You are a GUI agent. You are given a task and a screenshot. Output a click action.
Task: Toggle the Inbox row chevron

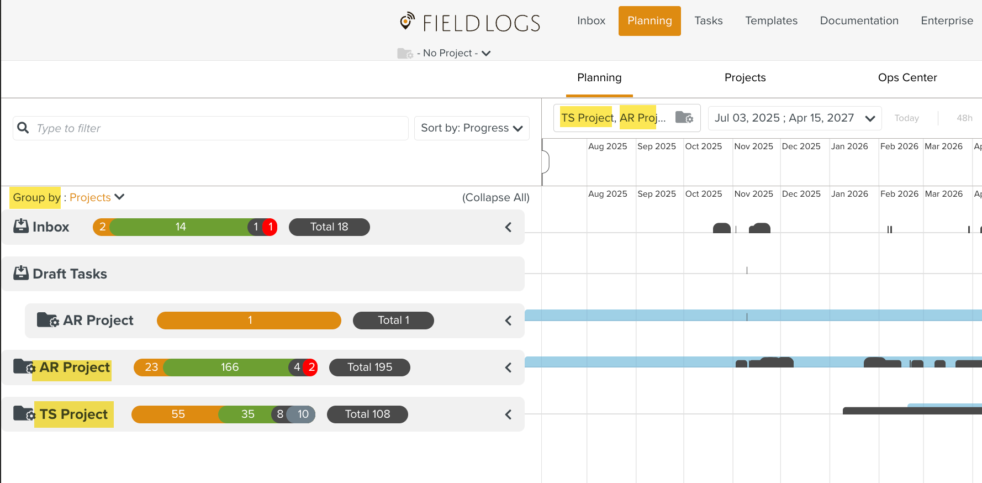(x=508, y=227)
